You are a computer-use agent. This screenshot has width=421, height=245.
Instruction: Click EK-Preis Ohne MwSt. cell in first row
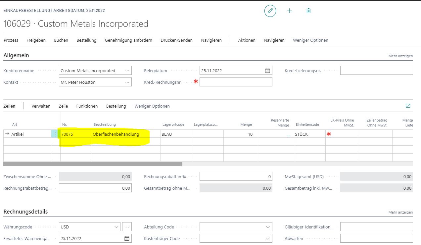tap(342, 134)
